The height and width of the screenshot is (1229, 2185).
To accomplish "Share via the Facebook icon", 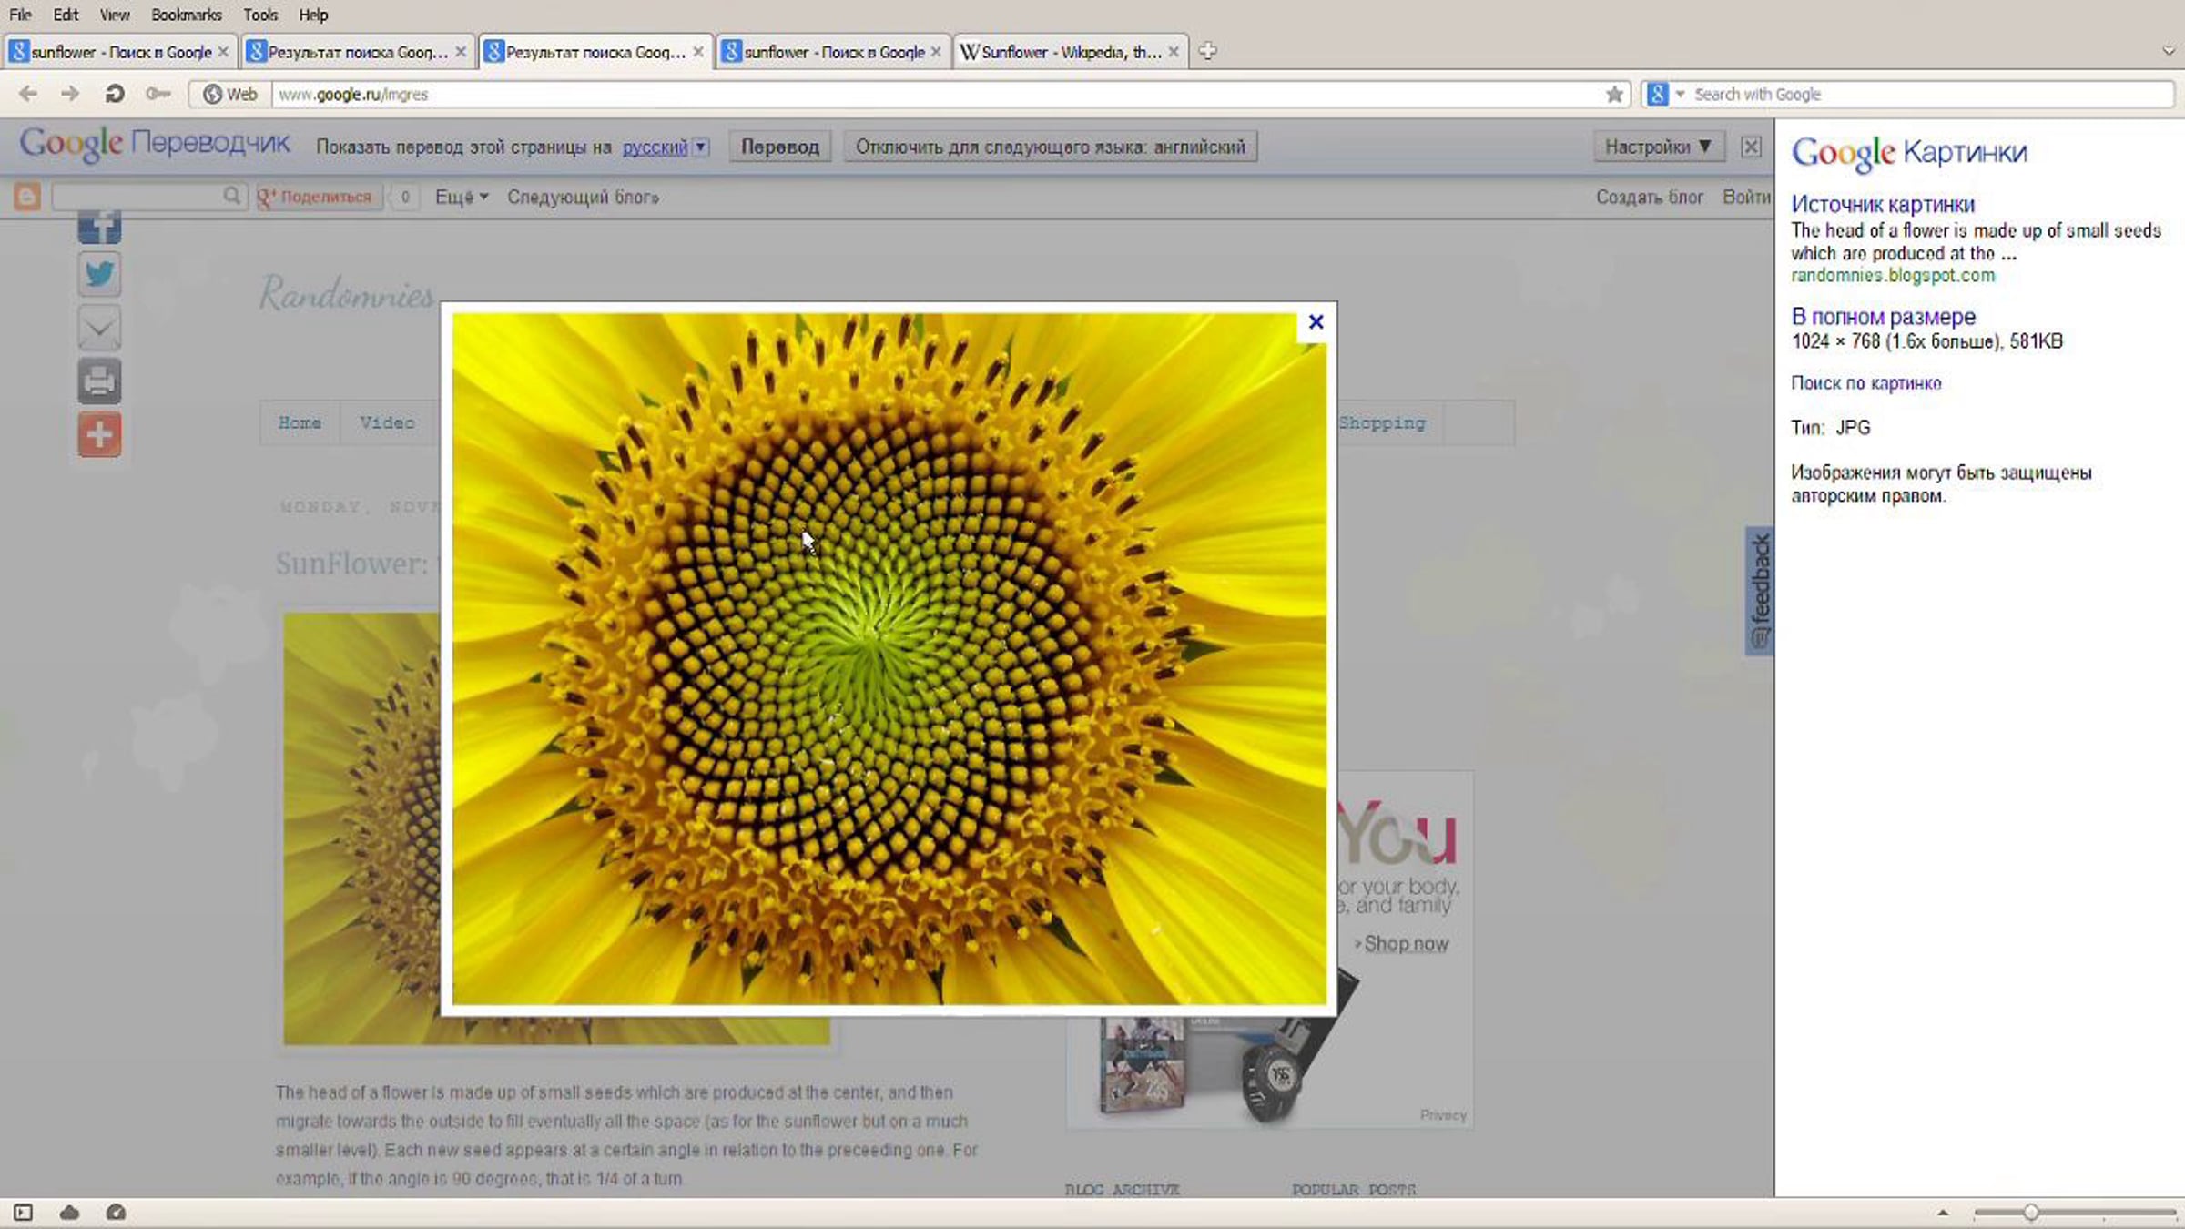I will 99,228.
